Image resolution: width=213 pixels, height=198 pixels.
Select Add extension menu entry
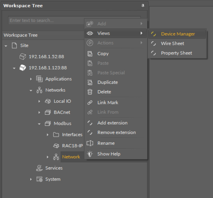(x=112, y=123)
